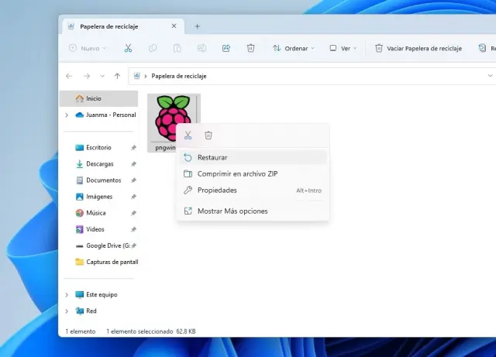496x357 pixels.
Task: Expand the Juanma - Personal OneDrive node
Action: [x=67, y=115]
